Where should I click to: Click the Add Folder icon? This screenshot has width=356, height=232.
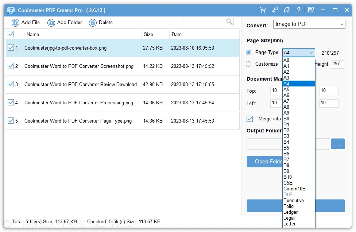[51, 23]
